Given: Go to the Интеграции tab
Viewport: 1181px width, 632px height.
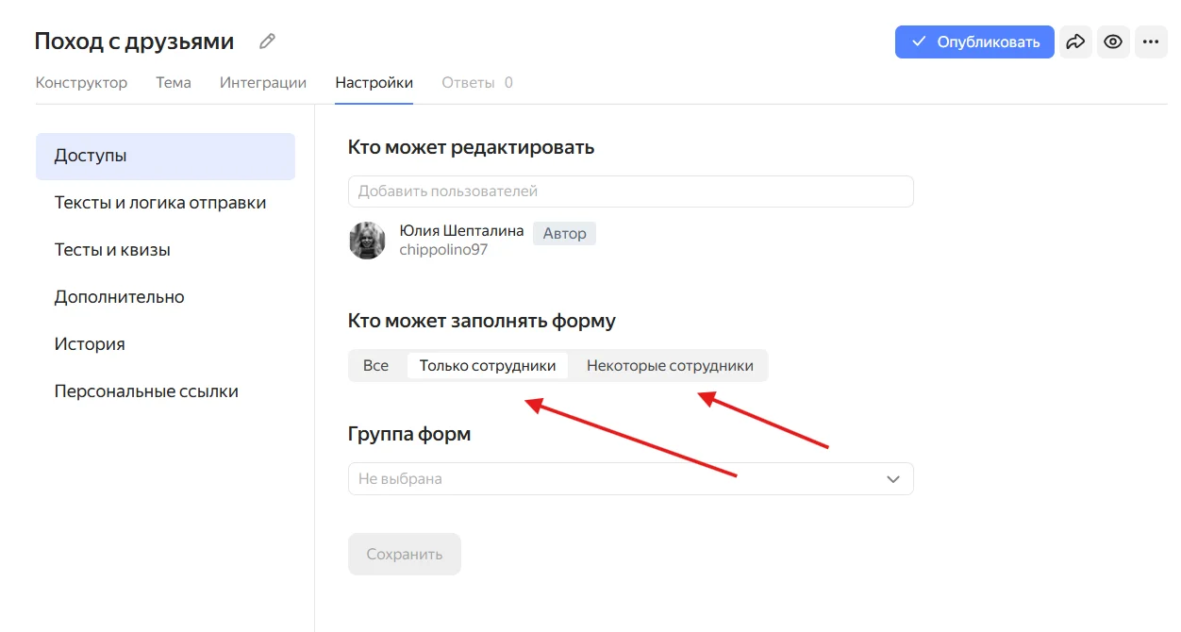Looking at the screenshot, I should point(263,82).
